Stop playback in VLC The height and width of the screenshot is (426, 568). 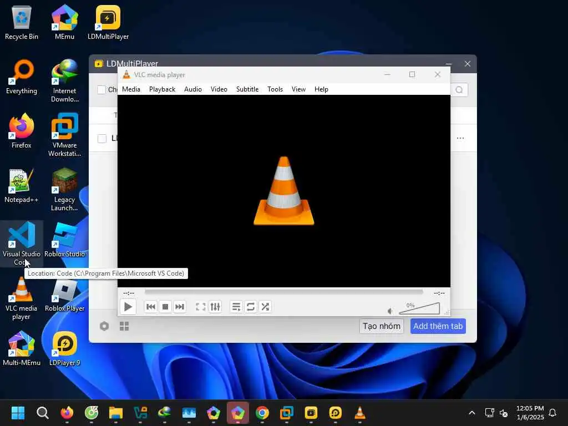(x=165, y=307)
